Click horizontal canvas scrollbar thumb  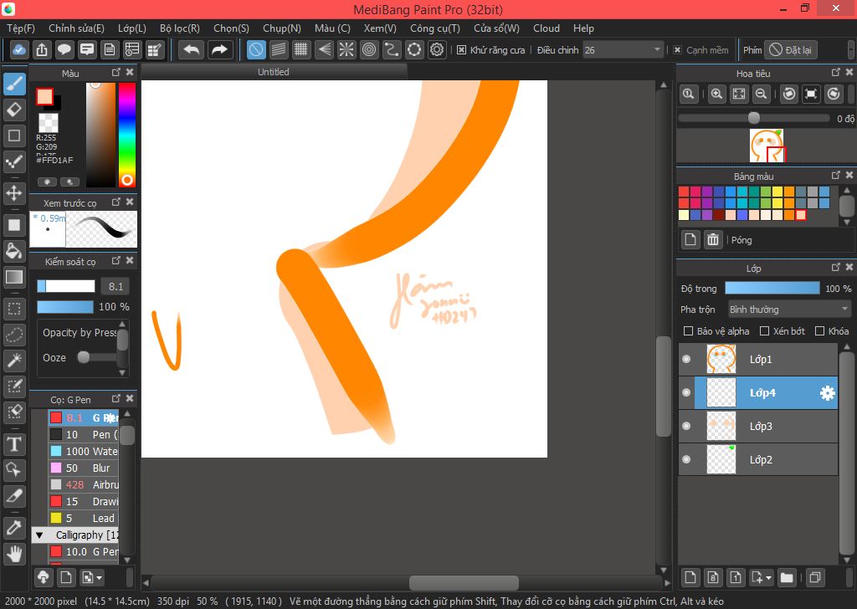(464, 583)
